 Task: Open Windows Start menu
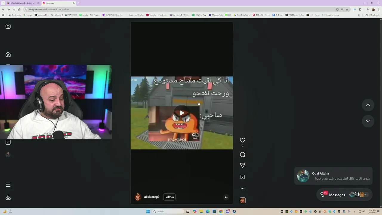click(x=148, y=211)
